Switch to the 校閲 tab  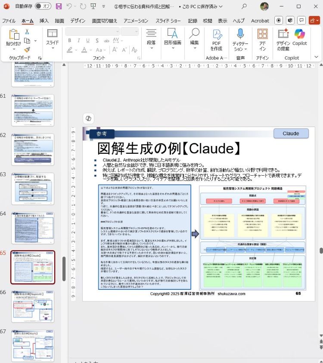tap(208, 21)
